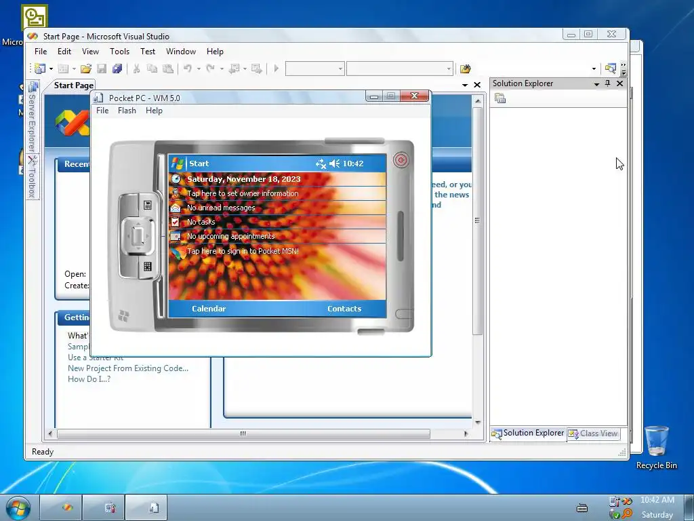Switch to the Class View tab
The height and width of the screenshot is (521, 694).
593,433
